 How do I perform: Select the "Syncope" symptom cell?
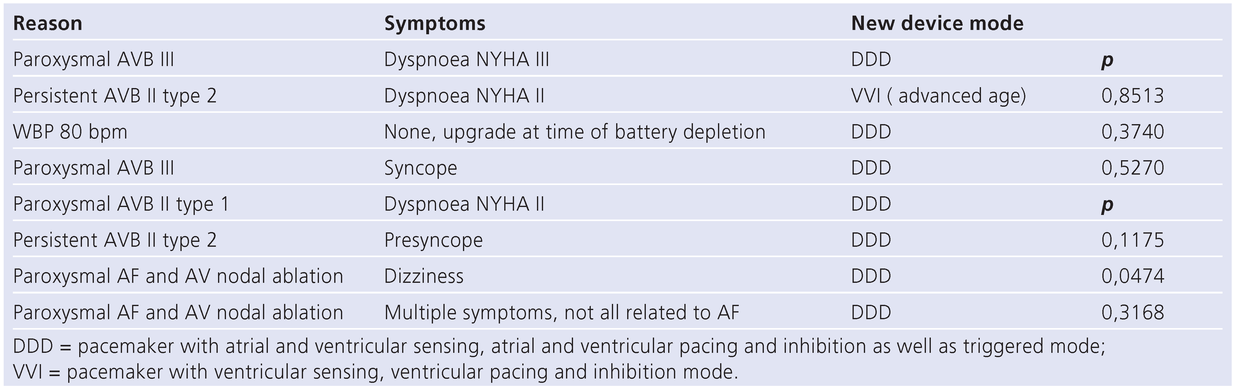(x=420, y=168)
